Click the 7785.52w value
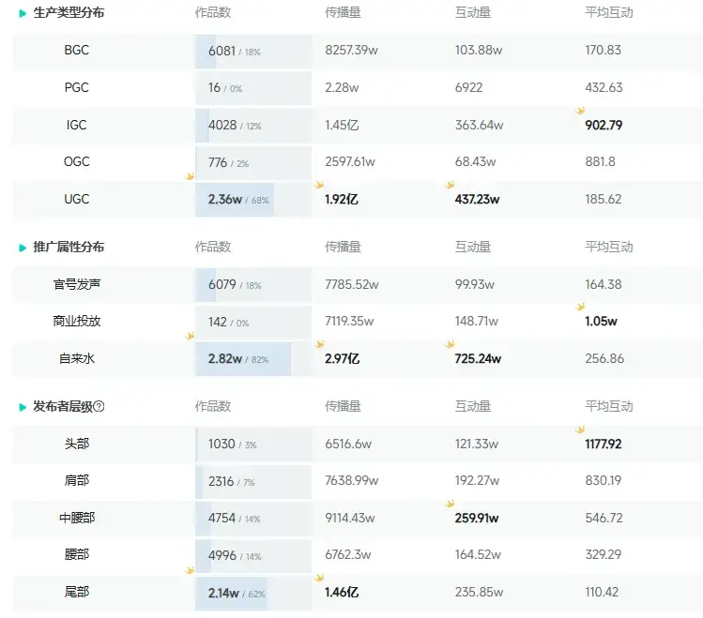 pyautogui.click(x=352, y=284)
